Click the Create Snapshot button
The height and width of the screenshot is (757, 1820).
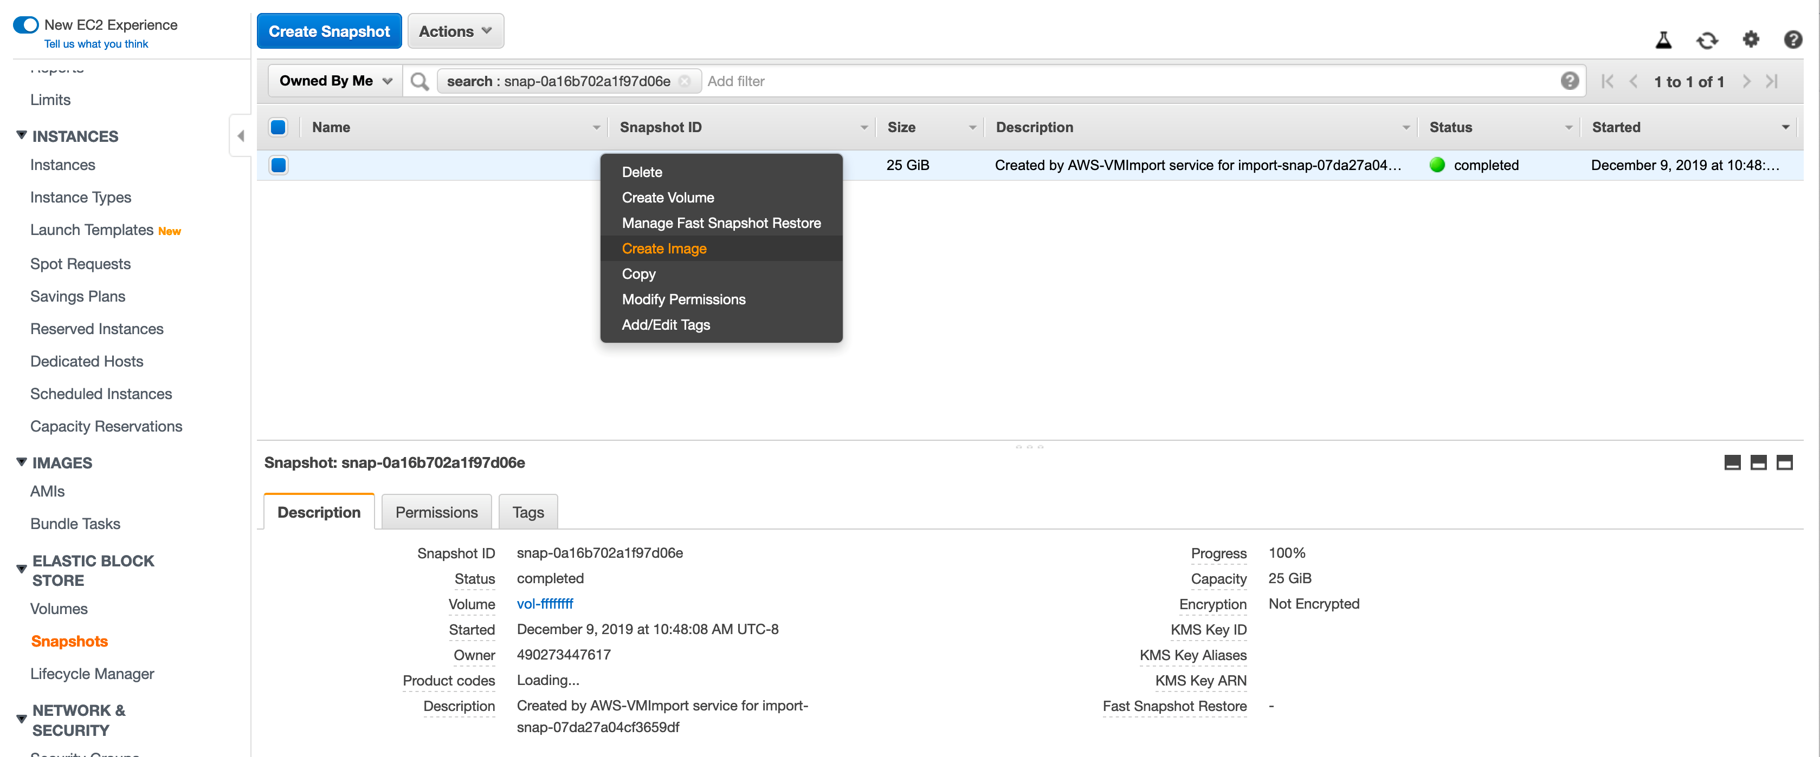point(328,31)
